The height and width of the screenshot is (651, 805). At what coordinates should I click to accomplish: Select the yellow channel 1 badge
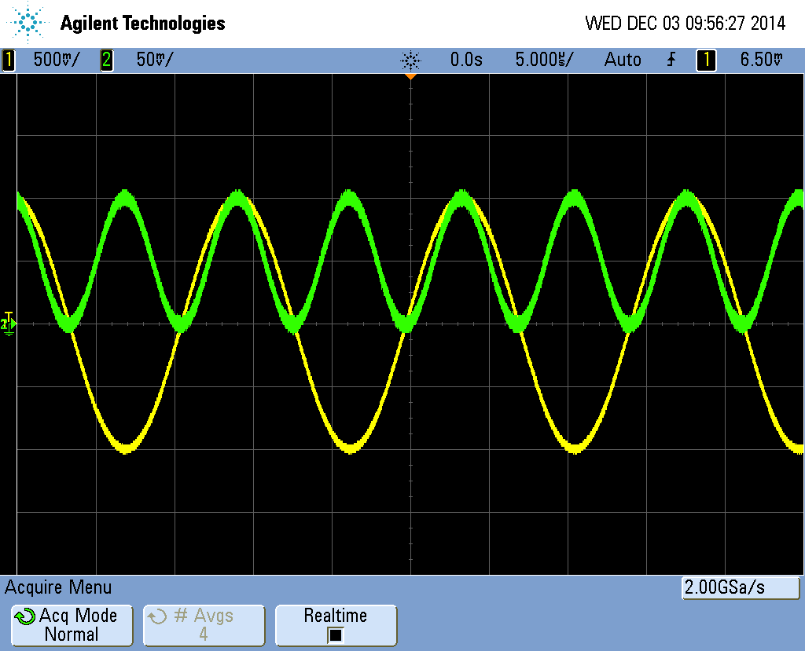[9, 60]
